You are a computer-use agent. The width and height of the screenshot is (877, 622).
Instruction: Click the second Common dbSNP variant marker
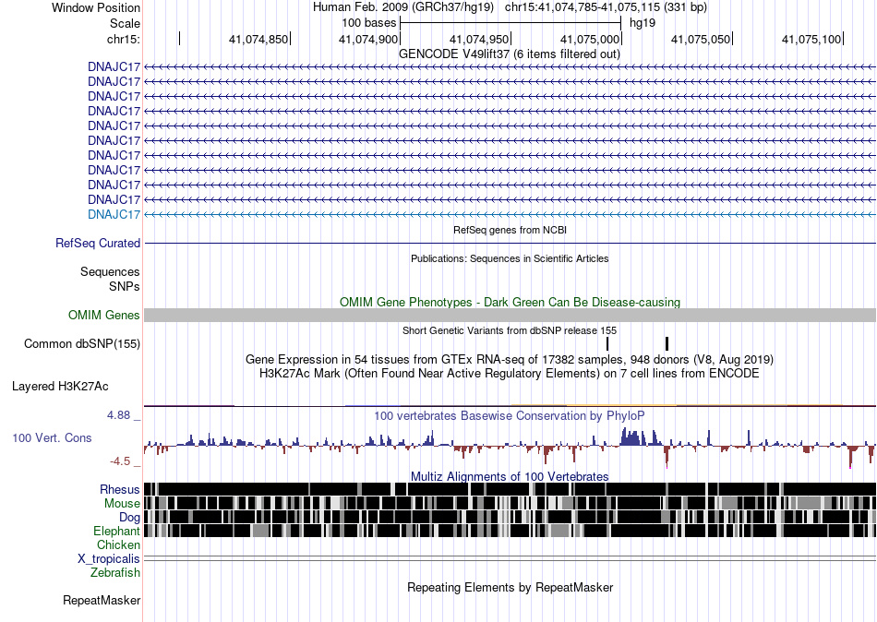tap(667, 343)
